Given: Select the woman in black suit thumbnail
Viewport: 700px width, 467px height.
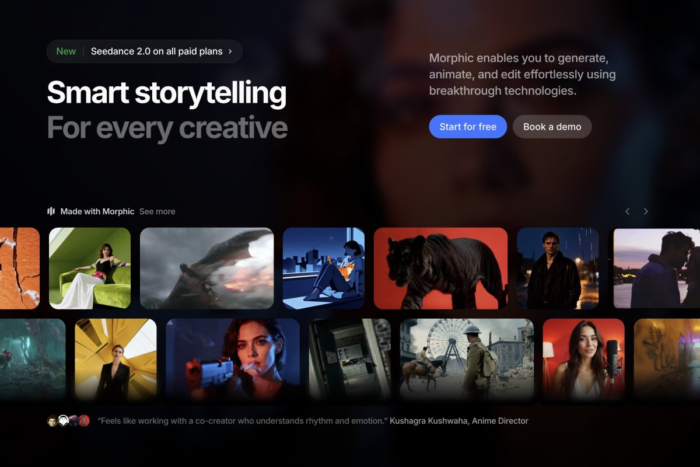Looking at the screenshot, I should click(116, 359).
